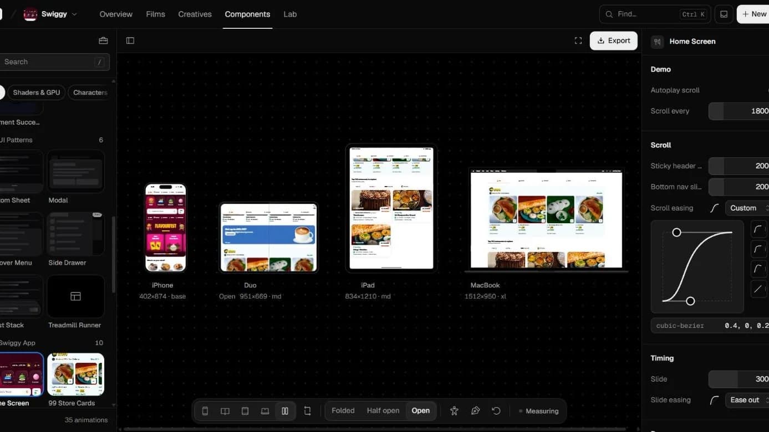Click the cubic-bezier value field
The height and width of the screenshot is (432, 769).
pos(710,326)
